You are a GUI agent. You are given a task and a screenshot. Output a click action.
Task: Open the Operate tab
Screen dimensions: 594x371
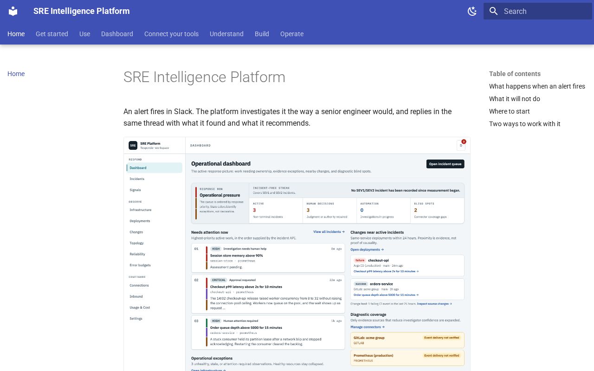click(292, 34)
